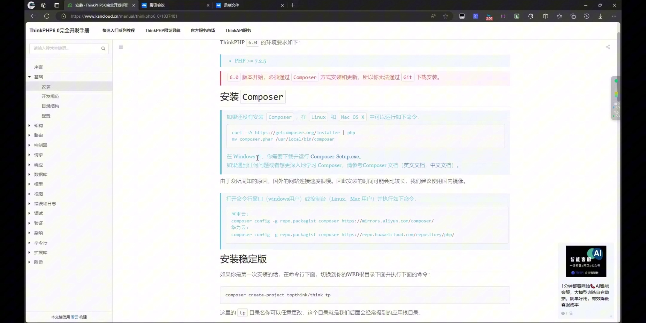Open Collections in the browser toolbar
This screenshot has width=646, height=323.
coord(573,16)
